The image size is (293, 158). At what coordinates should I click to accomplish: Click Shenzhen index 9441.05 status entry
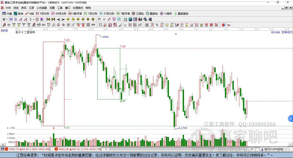click(78, 149)
